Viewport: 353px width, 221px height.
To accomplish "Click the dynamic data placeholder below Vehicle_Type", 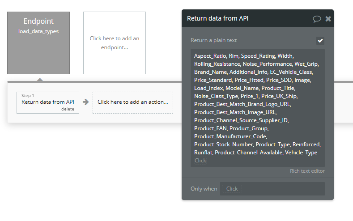I will click(200, 161).
